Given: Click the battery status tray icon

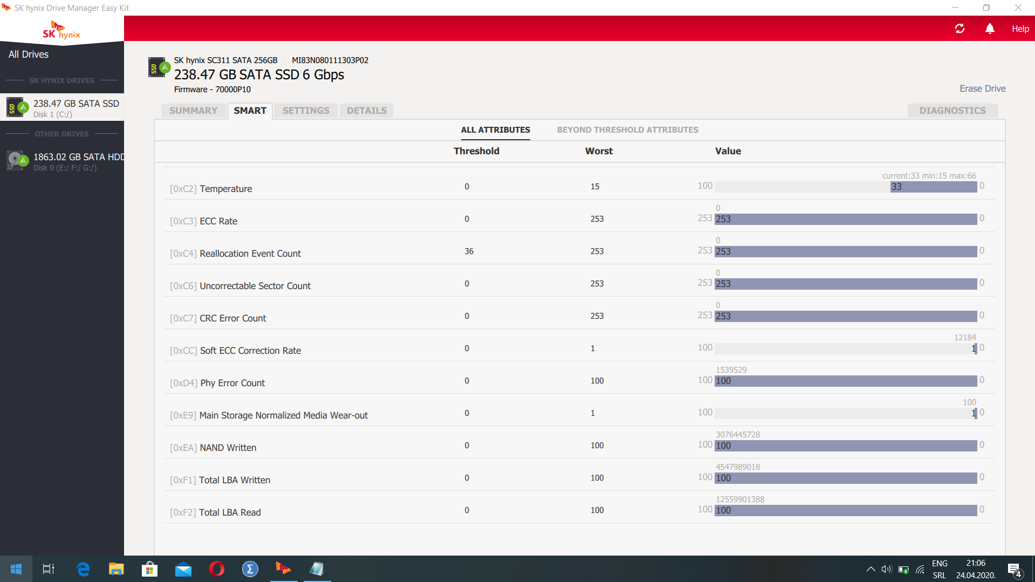Looking at the screenshot, I should point(904,569).
